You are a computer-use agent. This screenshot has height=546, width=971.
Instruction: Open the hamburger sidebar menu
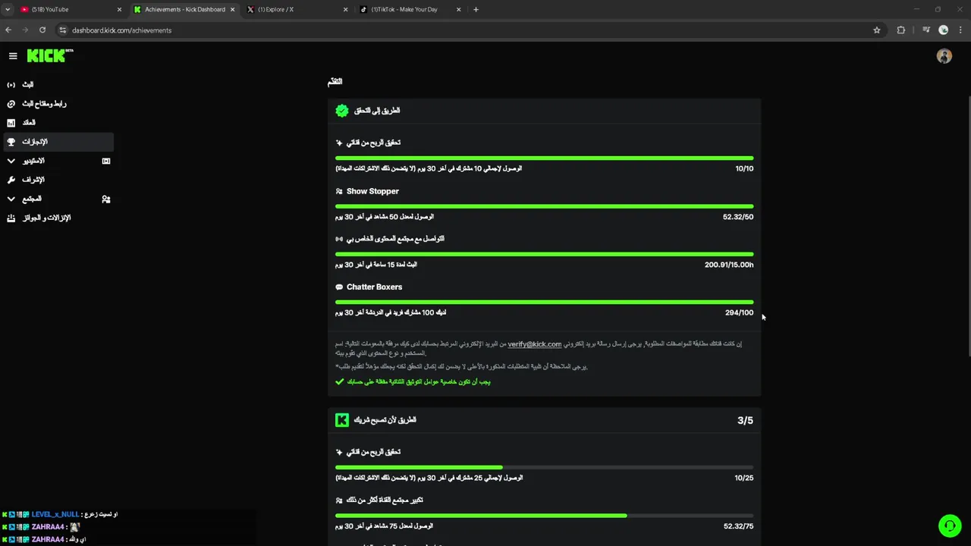click(13, 55)
